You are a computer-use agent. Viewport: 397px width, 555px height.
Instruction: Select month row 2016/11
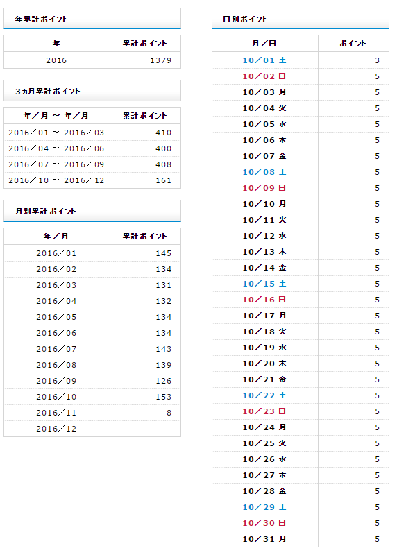(92, 412)
